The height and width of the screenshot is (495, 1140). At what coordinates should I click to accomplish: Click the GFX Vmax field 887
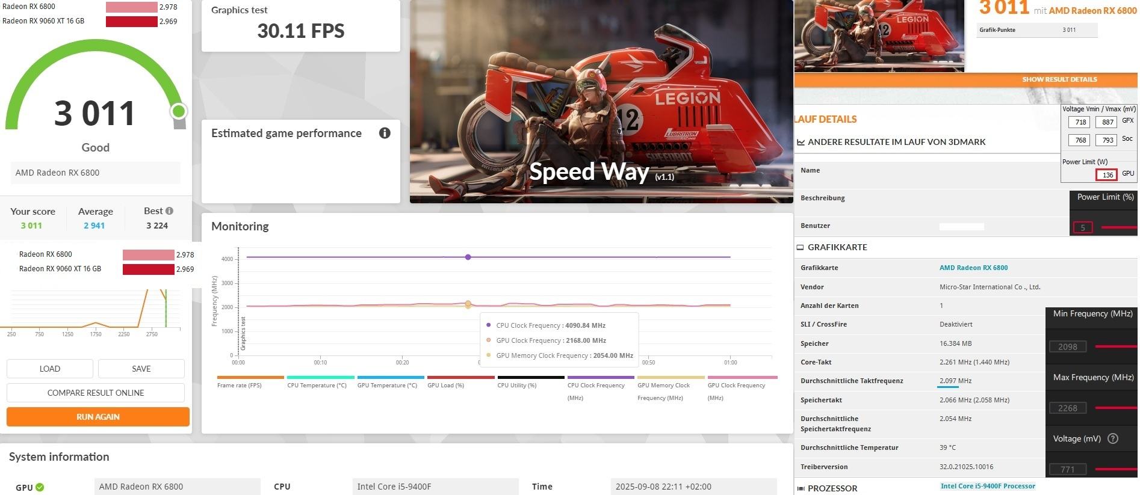click(1107, 122)
